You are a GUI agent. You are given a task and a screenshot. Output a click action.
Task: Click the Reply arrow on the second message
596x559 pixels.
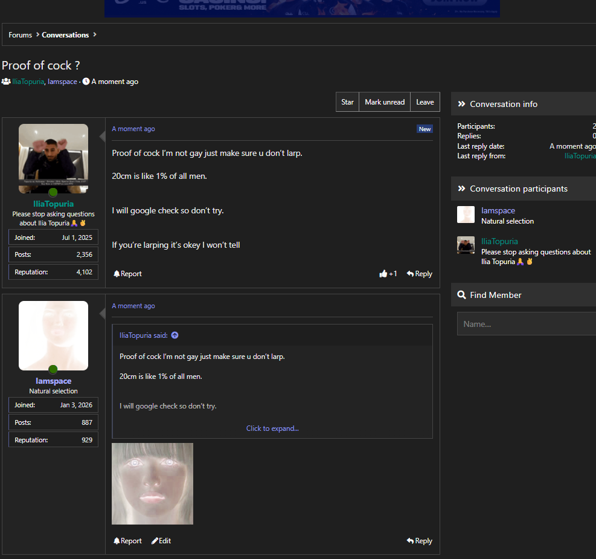point(410,540)
